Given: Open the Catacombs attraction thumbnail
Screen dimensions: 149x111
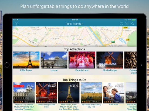Looking at the screenshot, I should [130, 60].
